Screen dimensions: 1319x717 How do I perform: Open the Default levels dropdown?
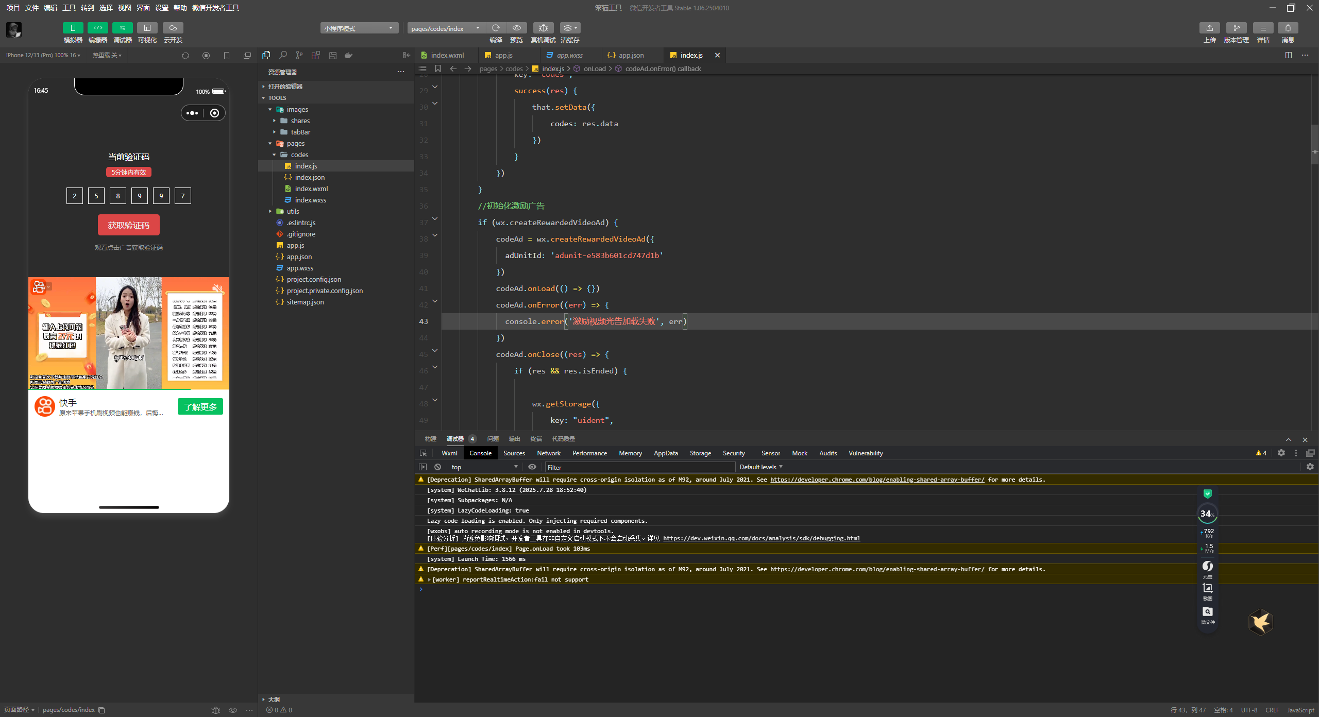pyautogui.click(x=760, y=467)
